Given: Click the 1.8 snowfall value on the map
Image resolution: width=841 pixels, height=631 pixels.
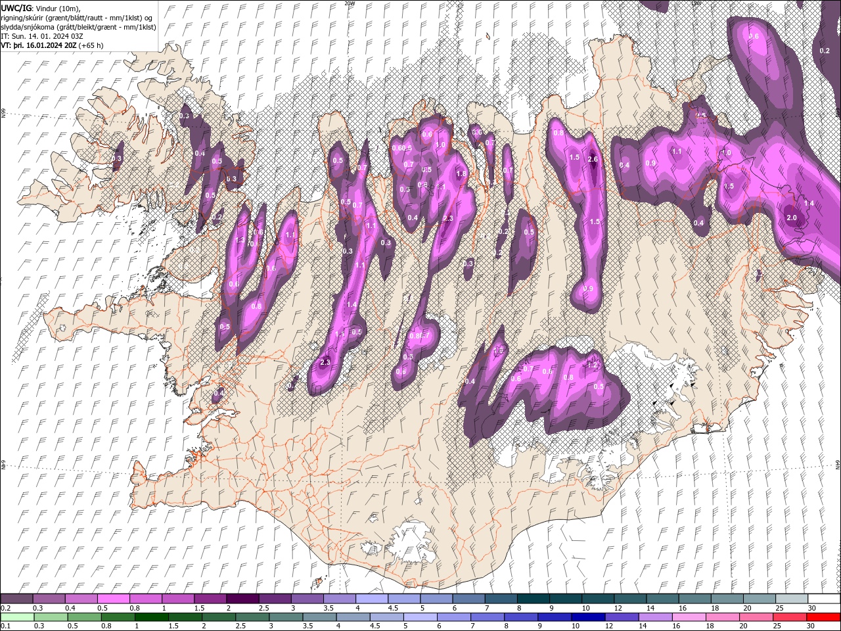Looking at the screenshot, I should click(x=461, y=174).
